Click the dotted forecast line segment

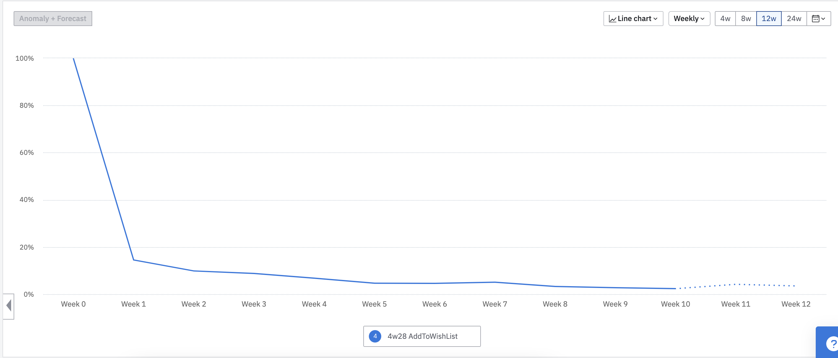[735, 285]
